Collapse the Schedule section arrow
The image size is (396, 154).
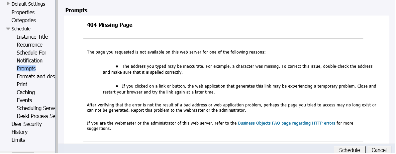tap(8, 29)
